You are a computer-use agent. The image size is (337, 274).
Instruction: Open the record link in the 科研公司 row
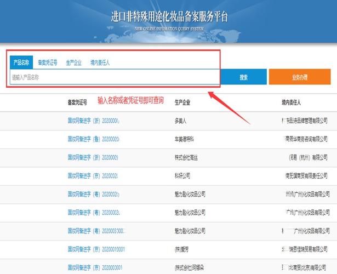[93, 175]
